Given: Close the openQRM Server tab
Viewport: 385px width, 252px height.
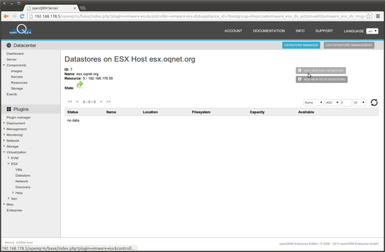Looking at the screenshot, I should 75,8.
